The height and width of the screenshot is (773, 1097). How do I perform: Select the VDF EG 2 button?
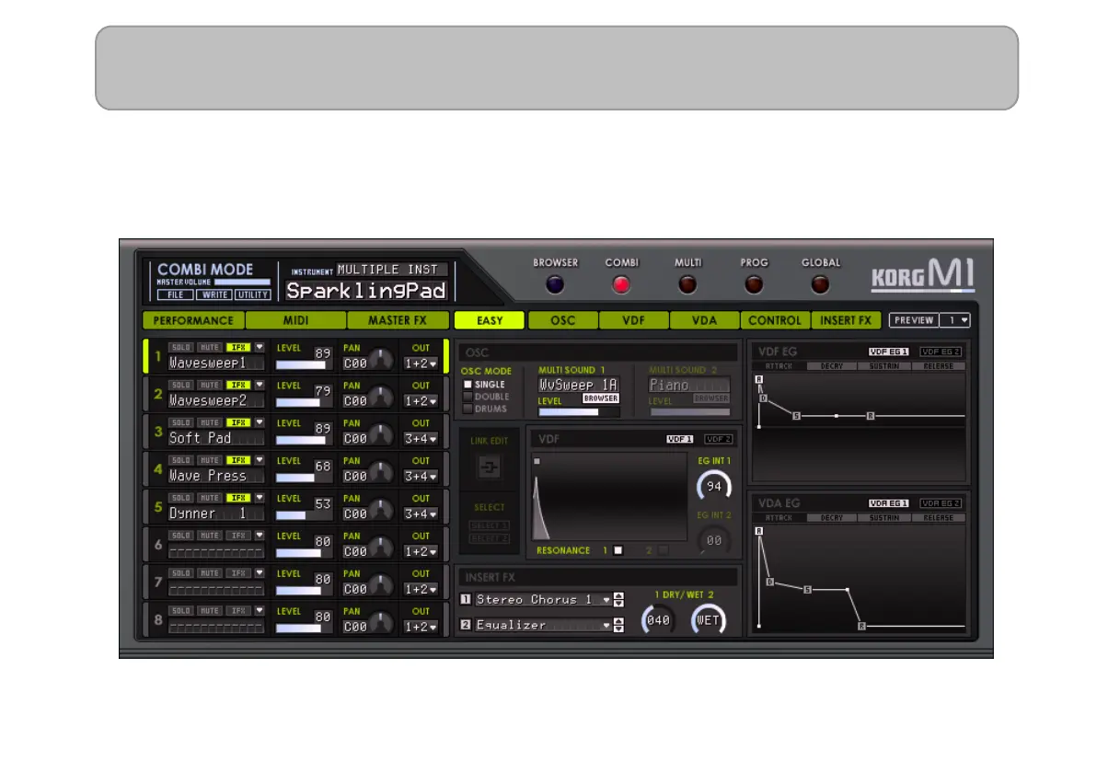[x=941, y=352]
